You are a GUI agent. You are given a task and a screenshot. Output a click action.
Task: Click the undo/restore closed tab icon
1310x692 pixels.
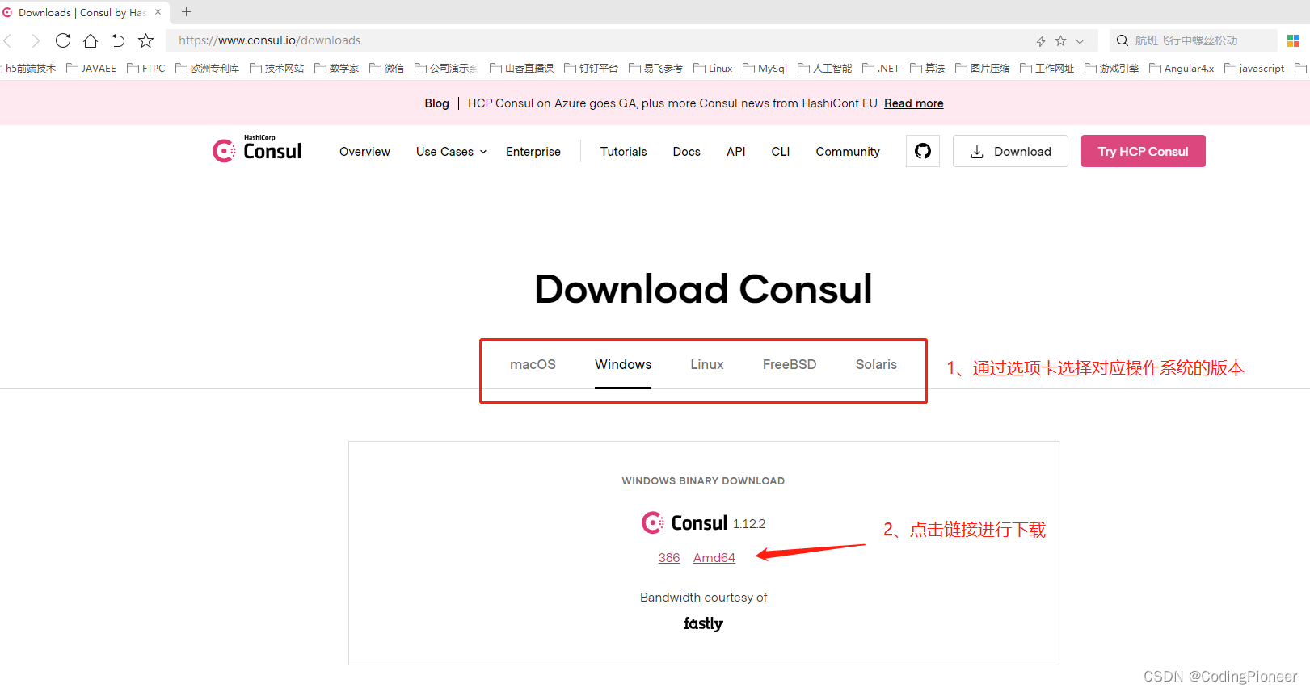(118, 40)
